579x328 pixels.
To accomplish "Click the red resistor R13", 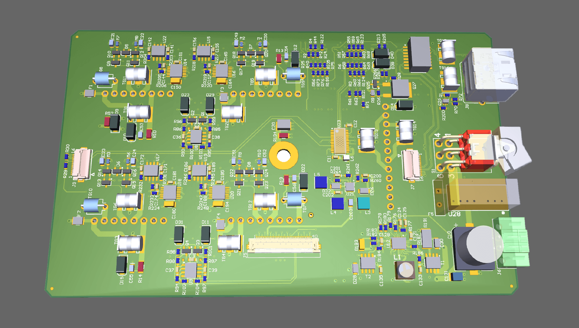I will pos(278,58).
